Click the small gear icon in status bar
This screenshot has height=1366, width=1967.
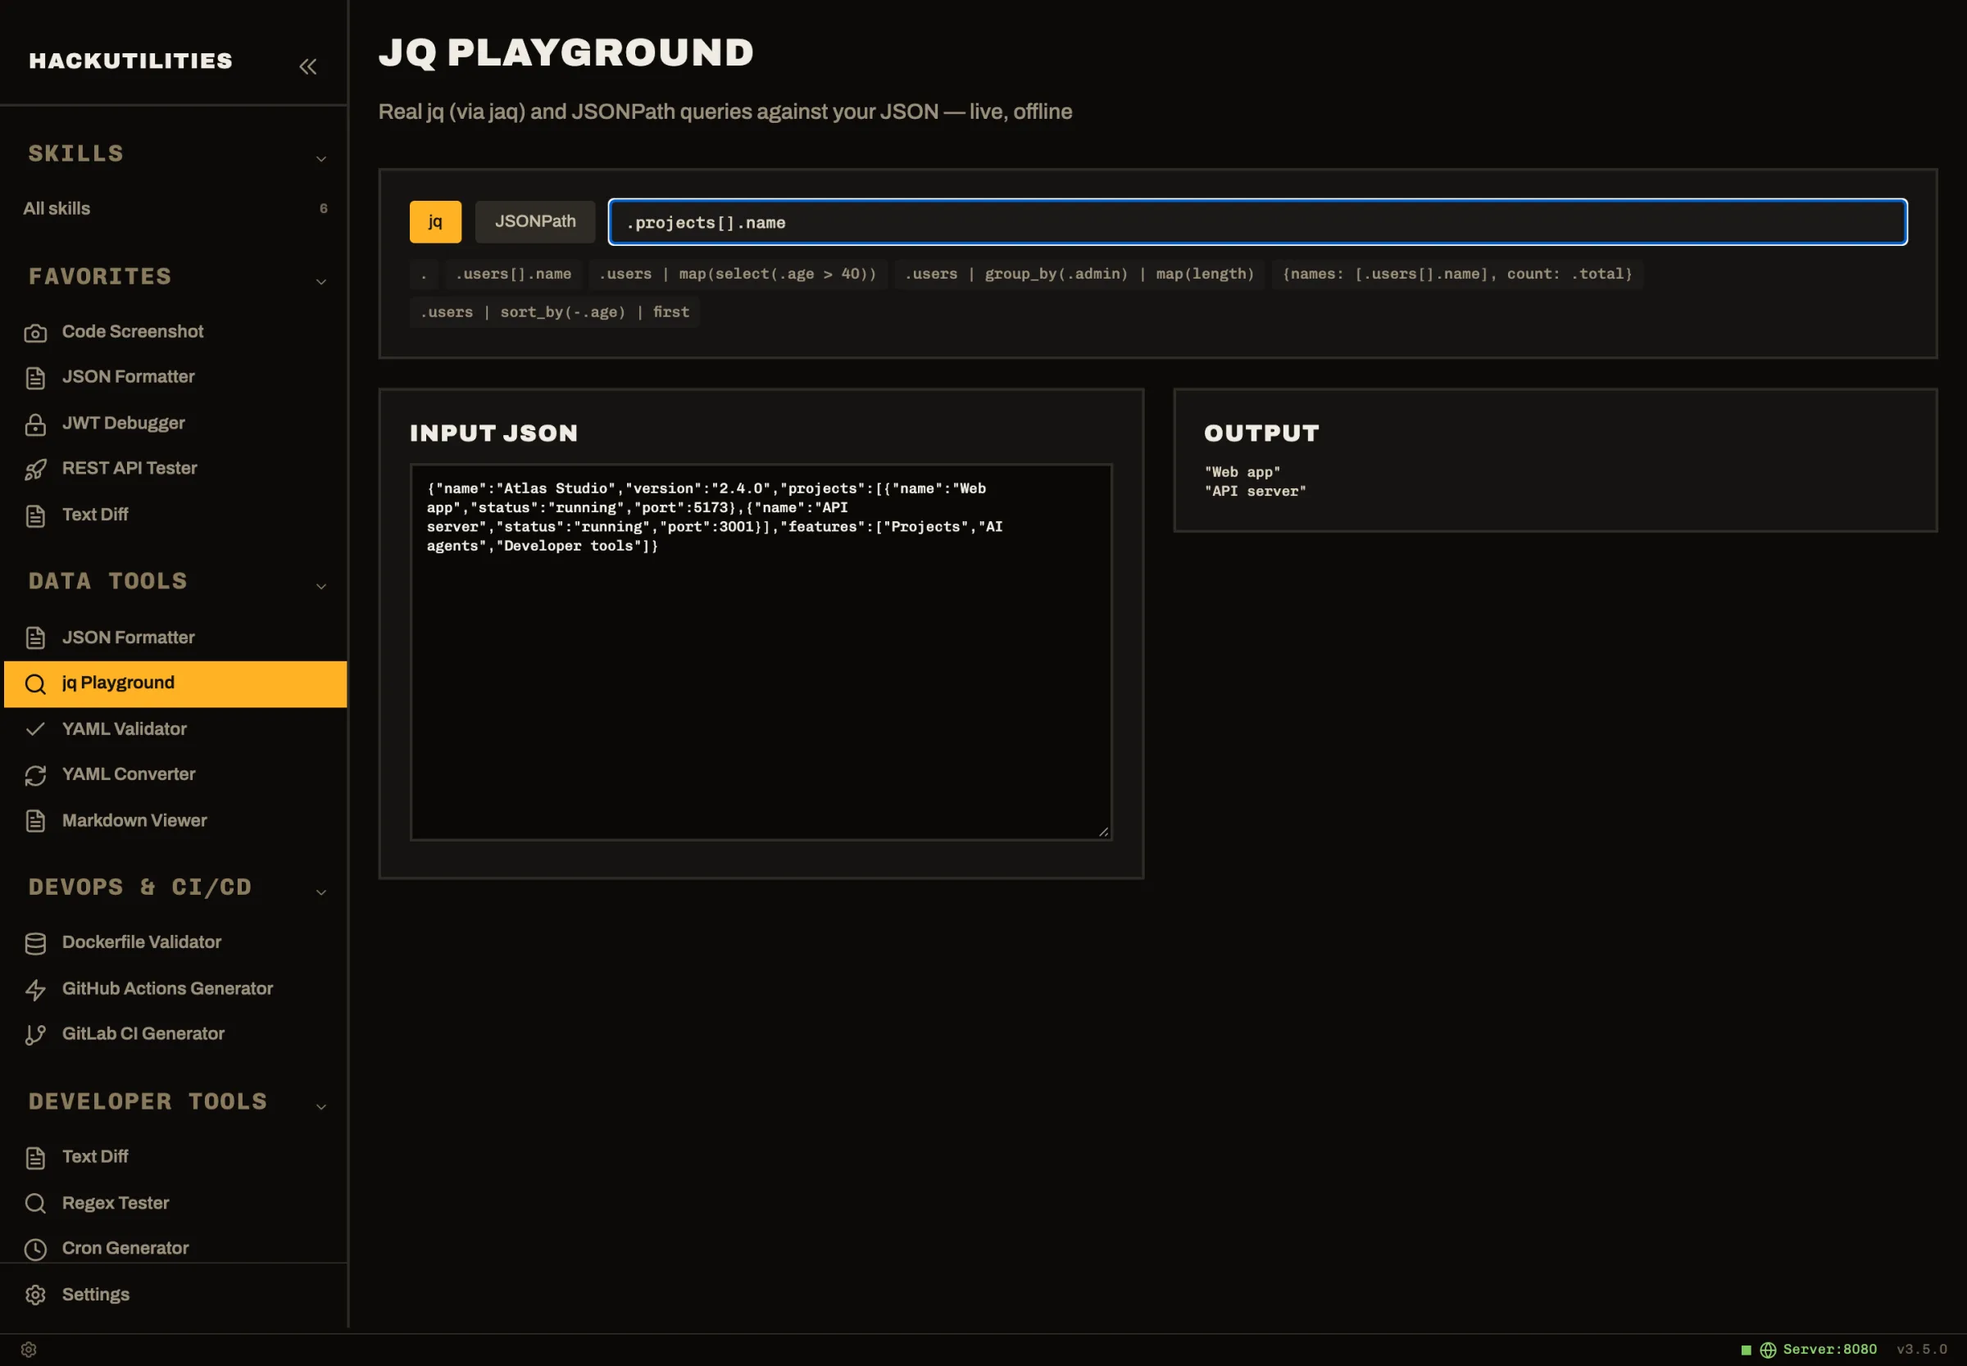click(28, 1349)
